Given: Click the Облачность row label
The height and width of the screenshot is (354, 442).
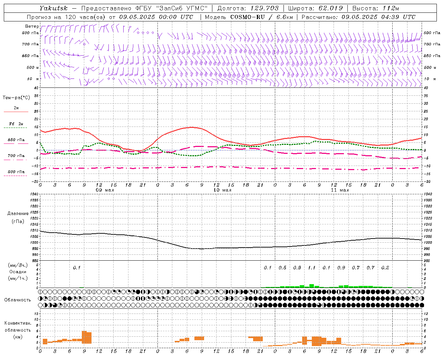Looking at the screenshot, I should click(18, 300).
